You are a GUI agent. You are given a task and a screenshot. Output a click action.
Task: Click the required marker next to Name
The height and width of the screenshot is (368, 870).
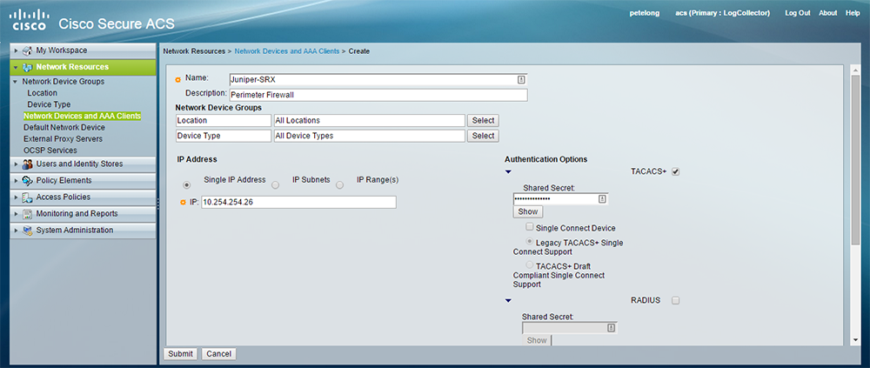(178, 79)
